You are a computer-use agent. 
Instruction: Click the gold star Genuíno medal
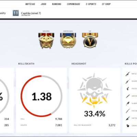[46, 40]
